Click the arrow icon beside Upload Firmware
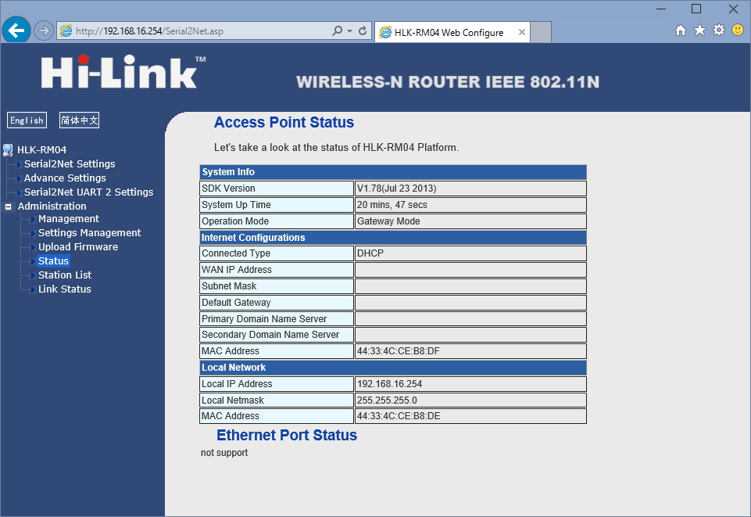Image resolution: width=751 pixels, height=517 pixels. coord(33,247)
